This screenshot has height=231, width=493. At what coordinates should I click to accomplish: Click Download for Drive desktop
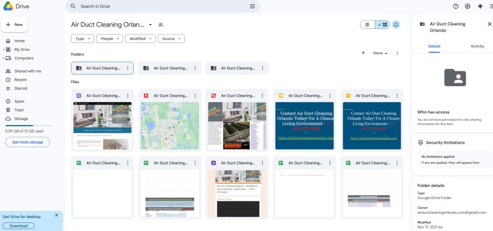click(18, 225)
